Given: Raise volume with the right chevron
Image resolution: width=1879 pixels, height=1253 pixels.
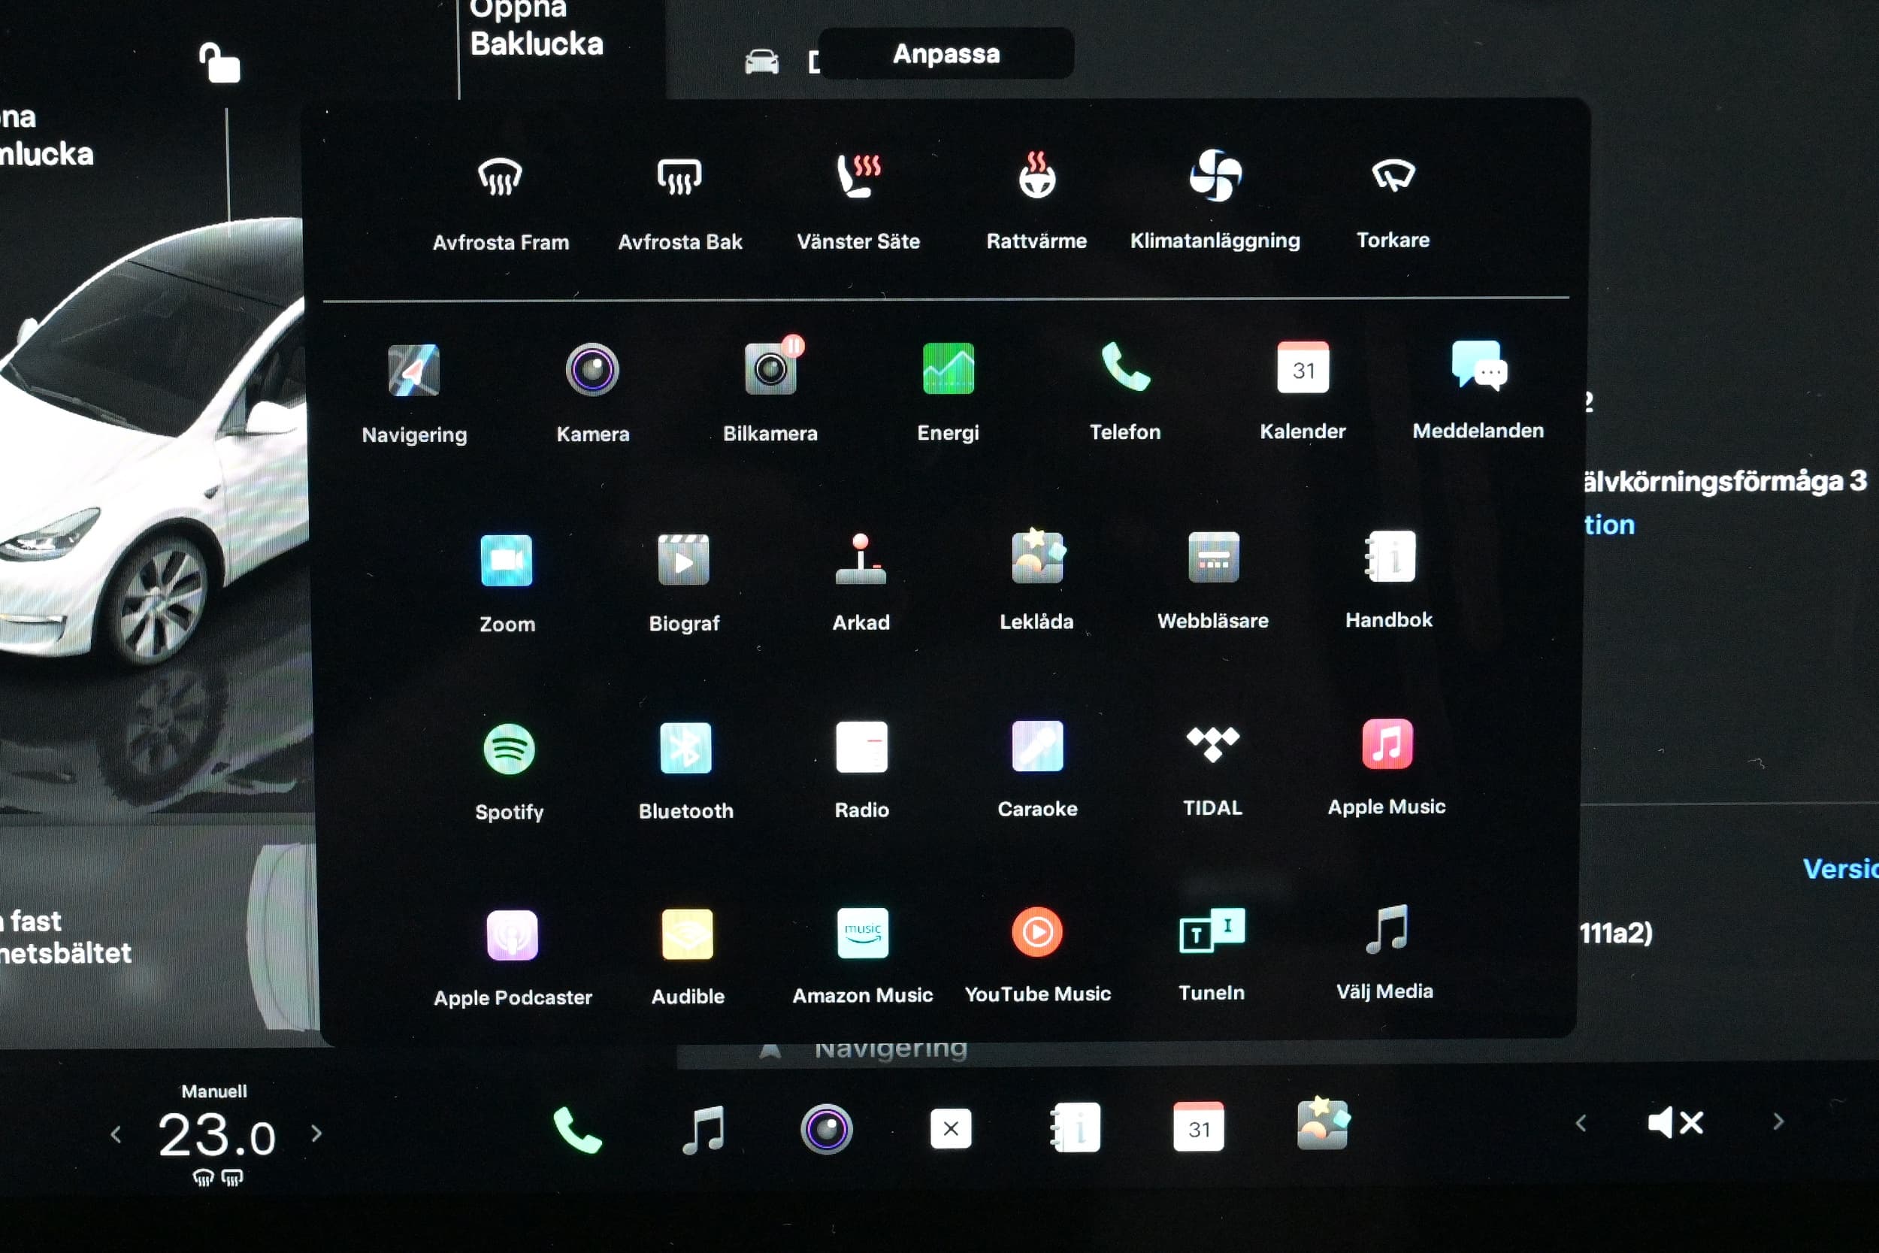Looking at the screenshot, I should coord(1778,1122).
